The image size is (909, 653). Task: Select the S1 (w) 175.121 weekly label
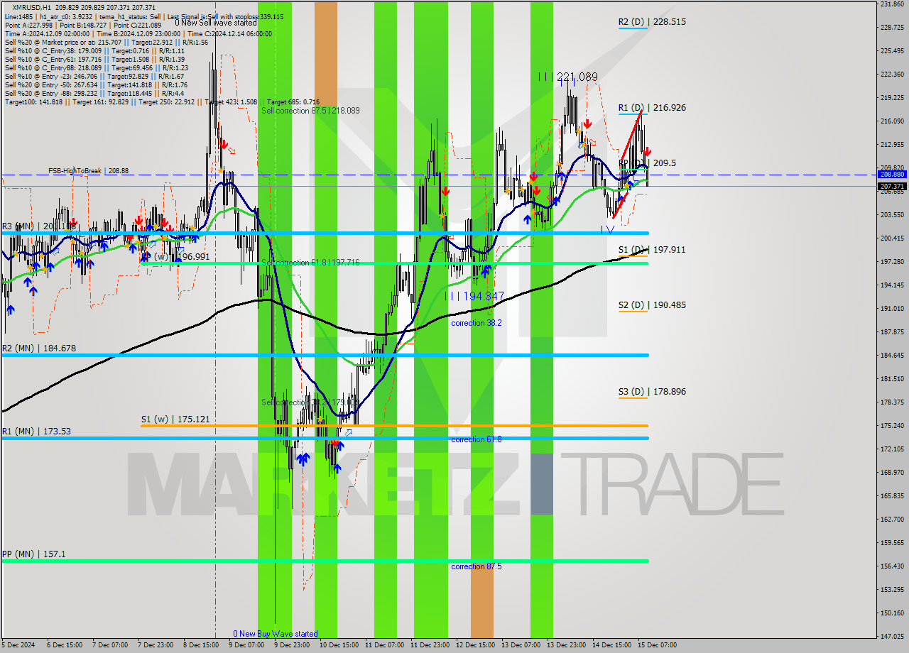point(175,419)
